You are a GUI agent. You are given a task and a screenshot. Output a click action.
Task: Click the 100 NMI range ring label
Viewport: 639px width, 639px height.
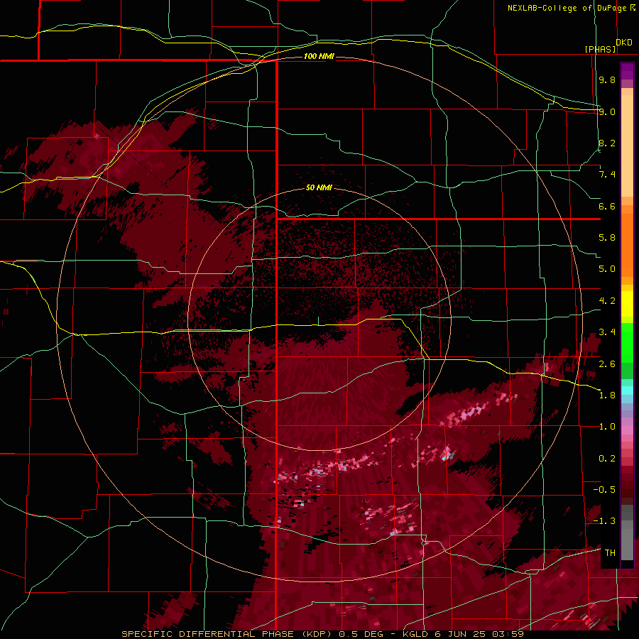click(319, 56)
